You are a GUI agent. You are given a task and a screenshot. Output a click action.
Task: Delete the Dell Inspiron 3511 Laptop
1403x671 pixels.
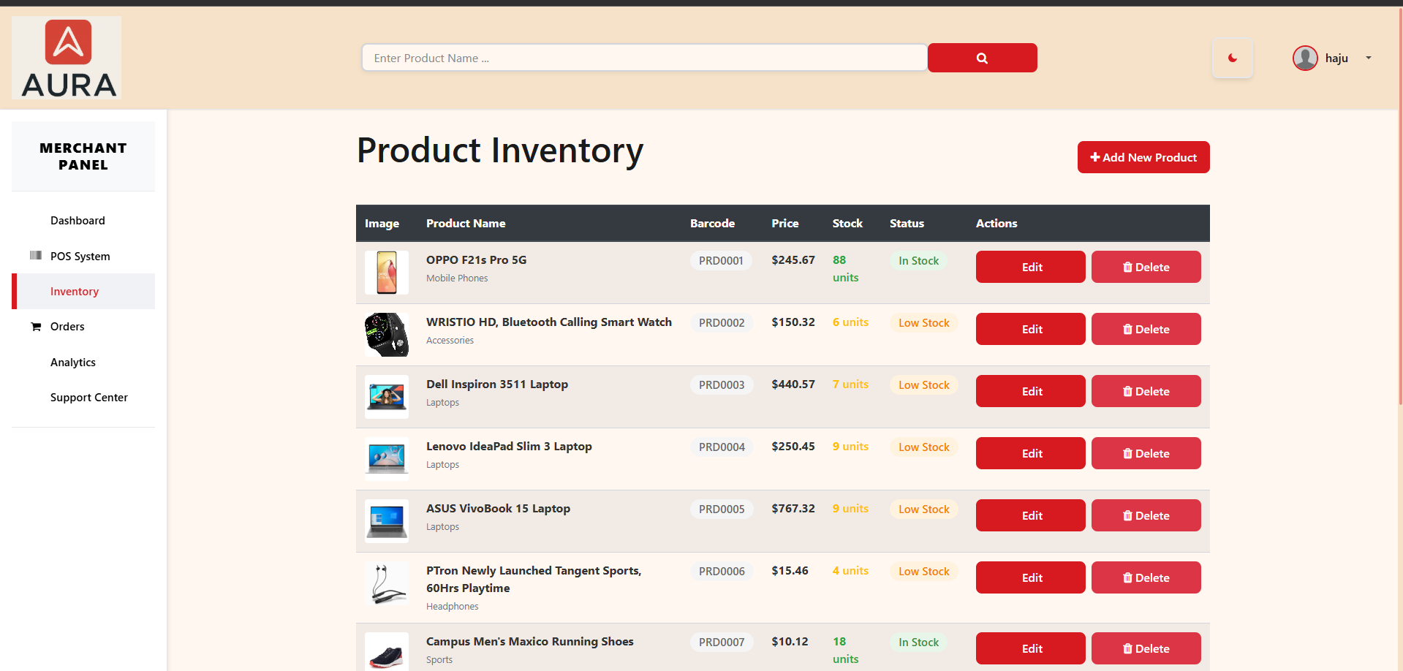[1146, 391]
